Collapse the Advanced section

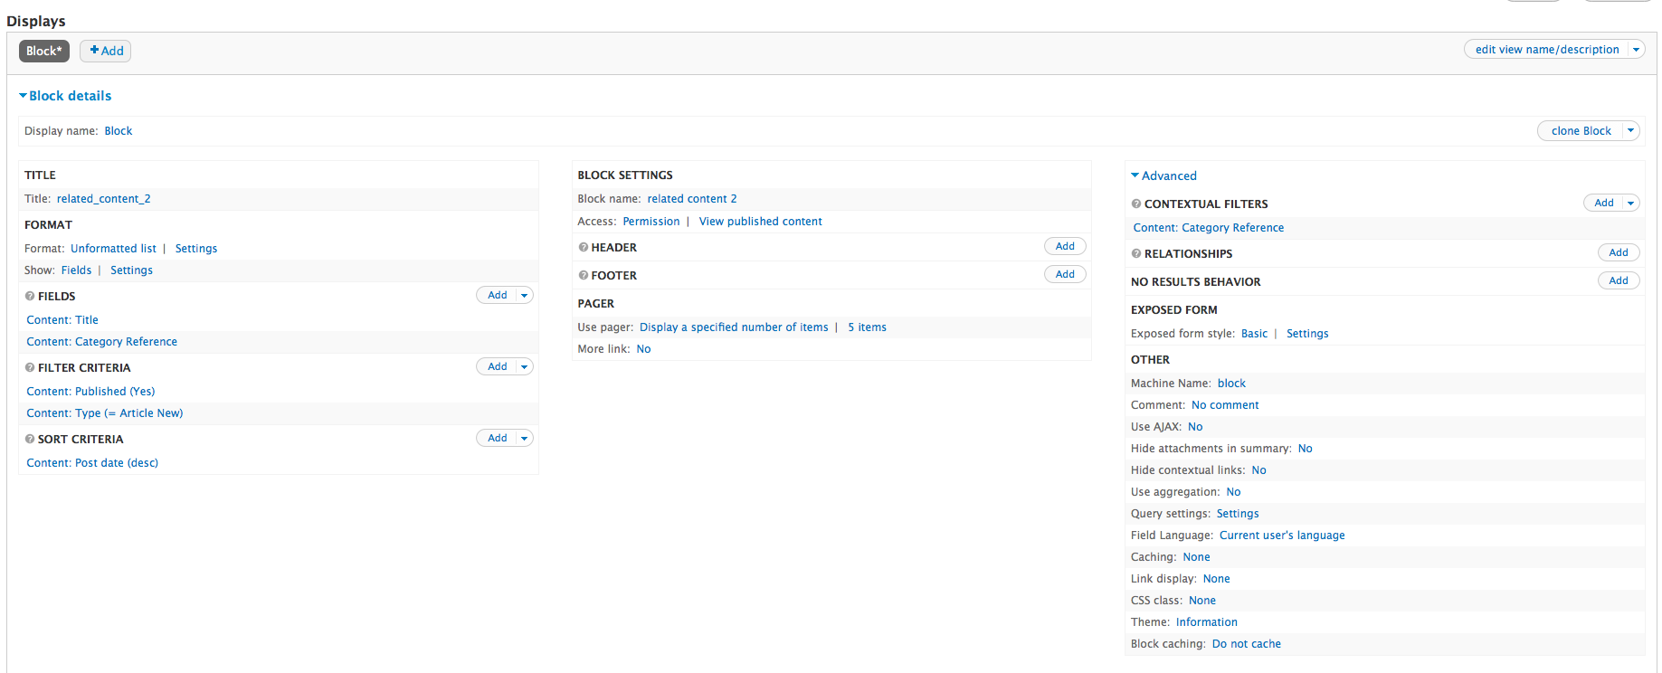(1163, 175)
